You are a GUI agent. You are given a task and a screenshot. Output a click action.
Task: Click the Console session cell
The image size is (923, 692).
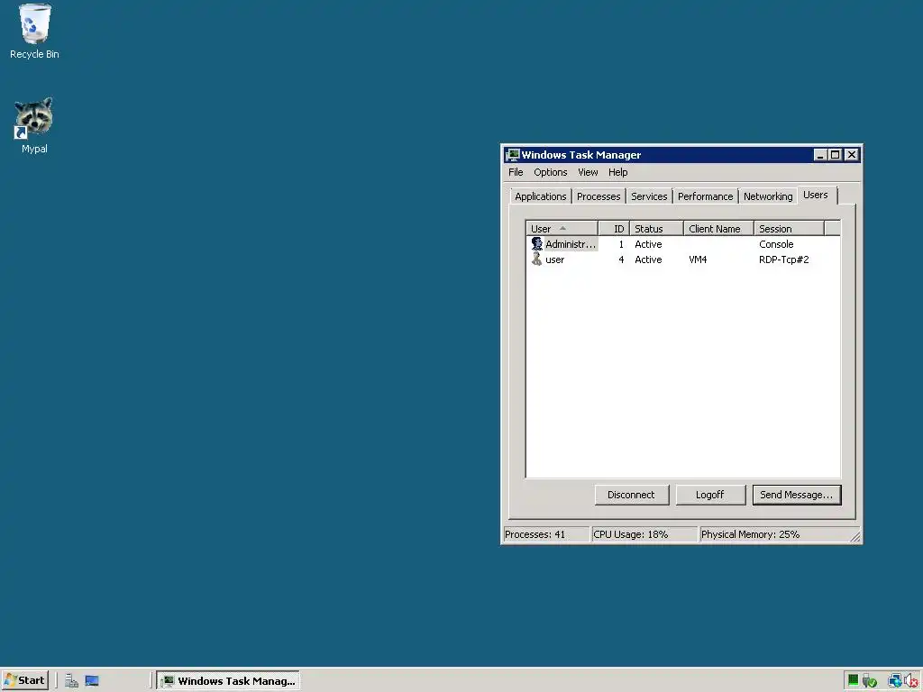pos(776,244)
